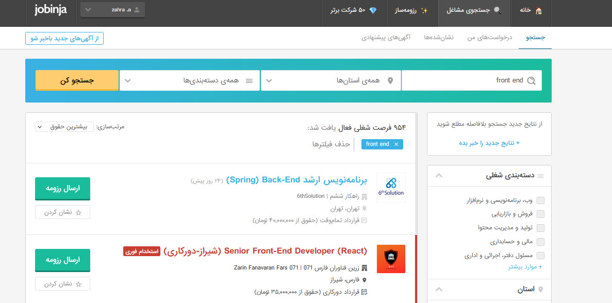Open the همه‌ی استان‌ها province dropdown

pos(330,80)
